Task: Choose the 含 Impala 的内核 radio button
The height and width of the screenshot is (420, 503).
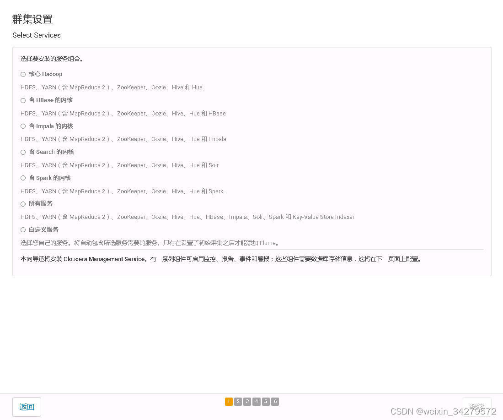Action: click(x=23, y=126)
